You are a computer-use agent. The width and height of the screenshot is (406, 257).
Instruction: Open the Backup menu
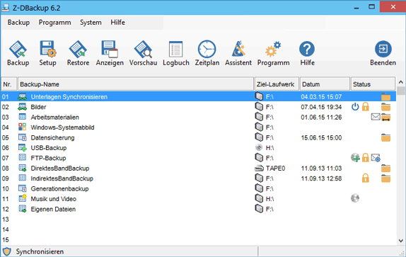point(18,23)
